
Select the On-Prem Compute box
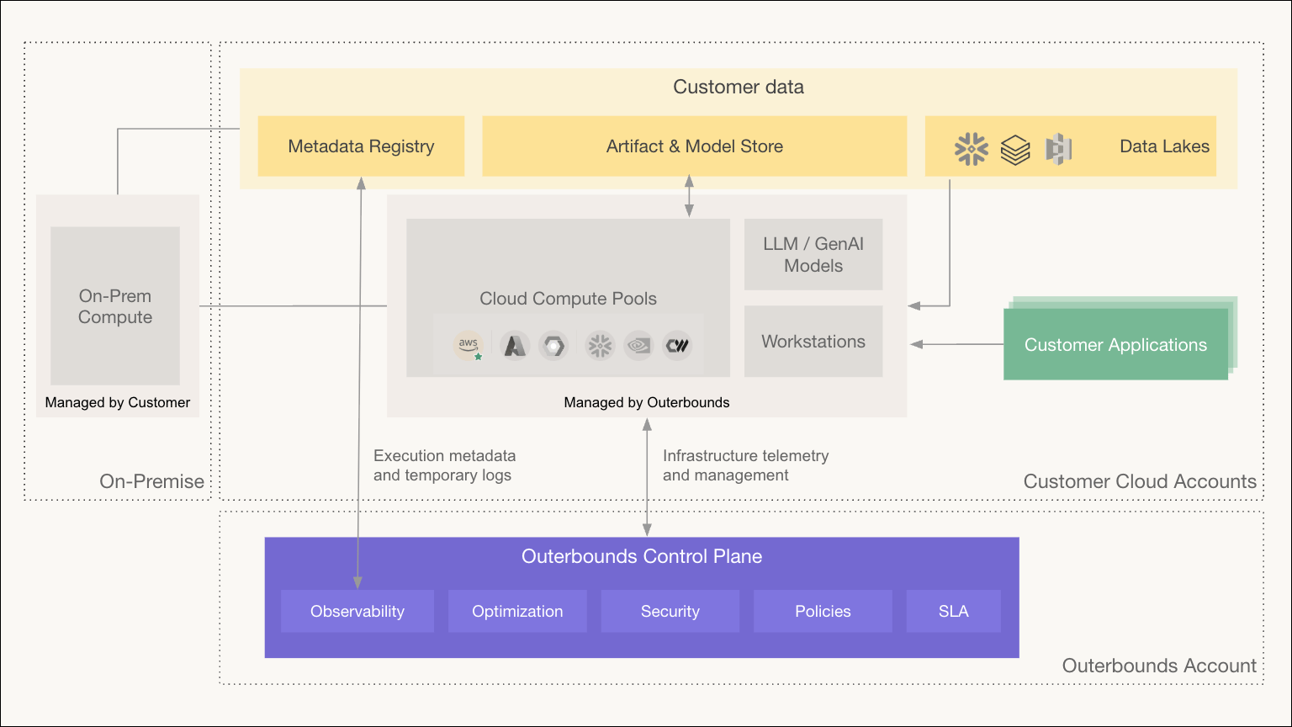coord(115,306)
